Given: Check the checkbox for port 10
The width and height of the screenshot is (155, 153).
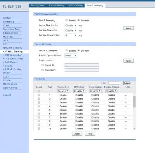Looking at the screenshot, I should 39,129.
